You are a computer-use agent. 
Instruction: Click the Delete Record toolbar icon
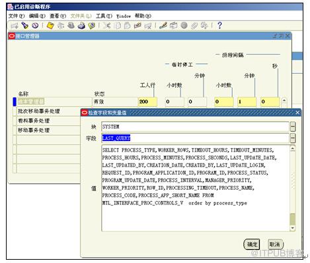pyautogui.click(x=148, y=26)
